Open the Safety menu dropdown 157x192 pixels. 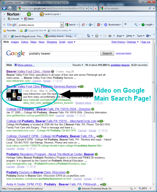tap(130, 36)
